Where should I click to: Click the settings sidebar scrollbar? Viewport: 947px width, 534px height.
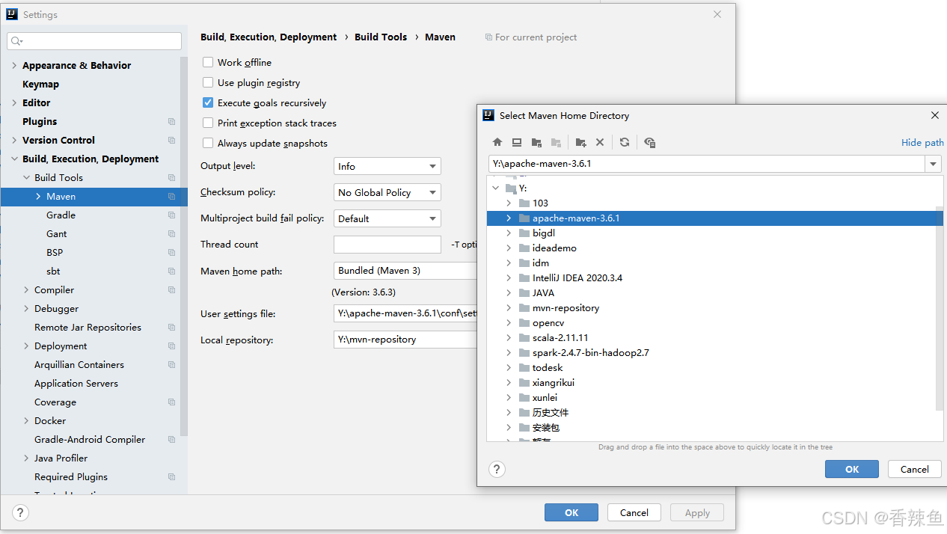tap(184, 247)
